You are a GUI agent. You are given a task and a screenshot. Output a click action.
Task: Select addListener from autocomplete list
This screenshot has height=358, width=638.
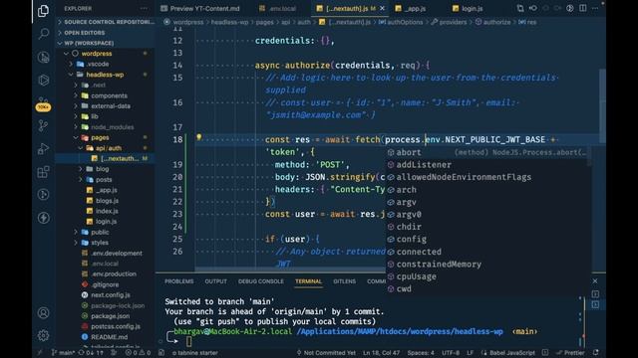488,165
